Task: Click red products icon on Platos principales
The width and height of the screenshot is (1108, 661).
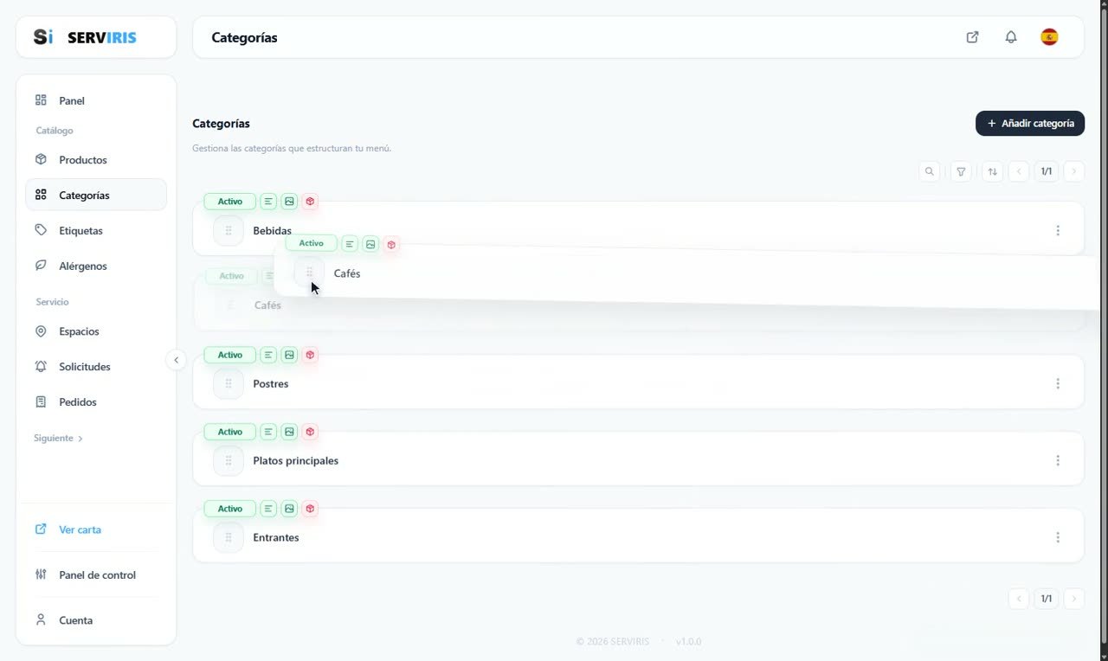Action: pyautogui.click(x=310, y=432)
